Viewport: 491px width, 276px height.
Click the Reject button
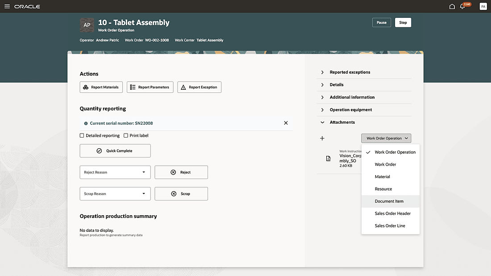point(181,172)
